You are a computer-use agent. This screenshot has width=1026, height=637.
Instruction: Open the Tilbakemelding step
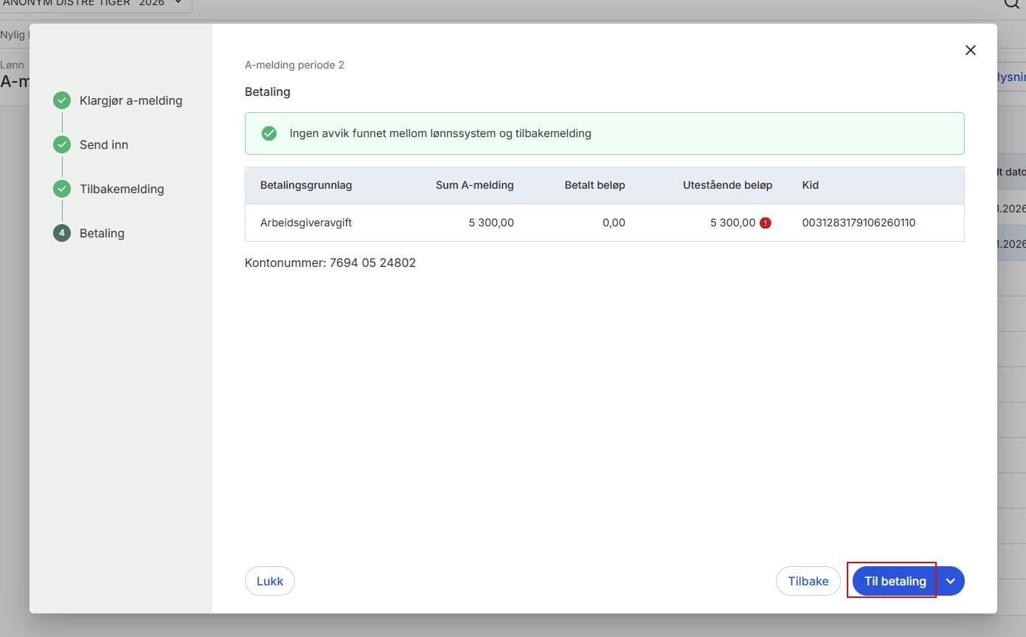(122, 189)
